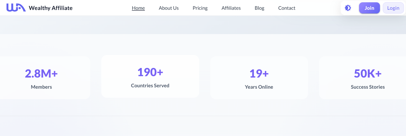Click the 50K+ statistic figure
Viewport: 406px width, 136px height.
pyautogui.click(x=368, y=74)
